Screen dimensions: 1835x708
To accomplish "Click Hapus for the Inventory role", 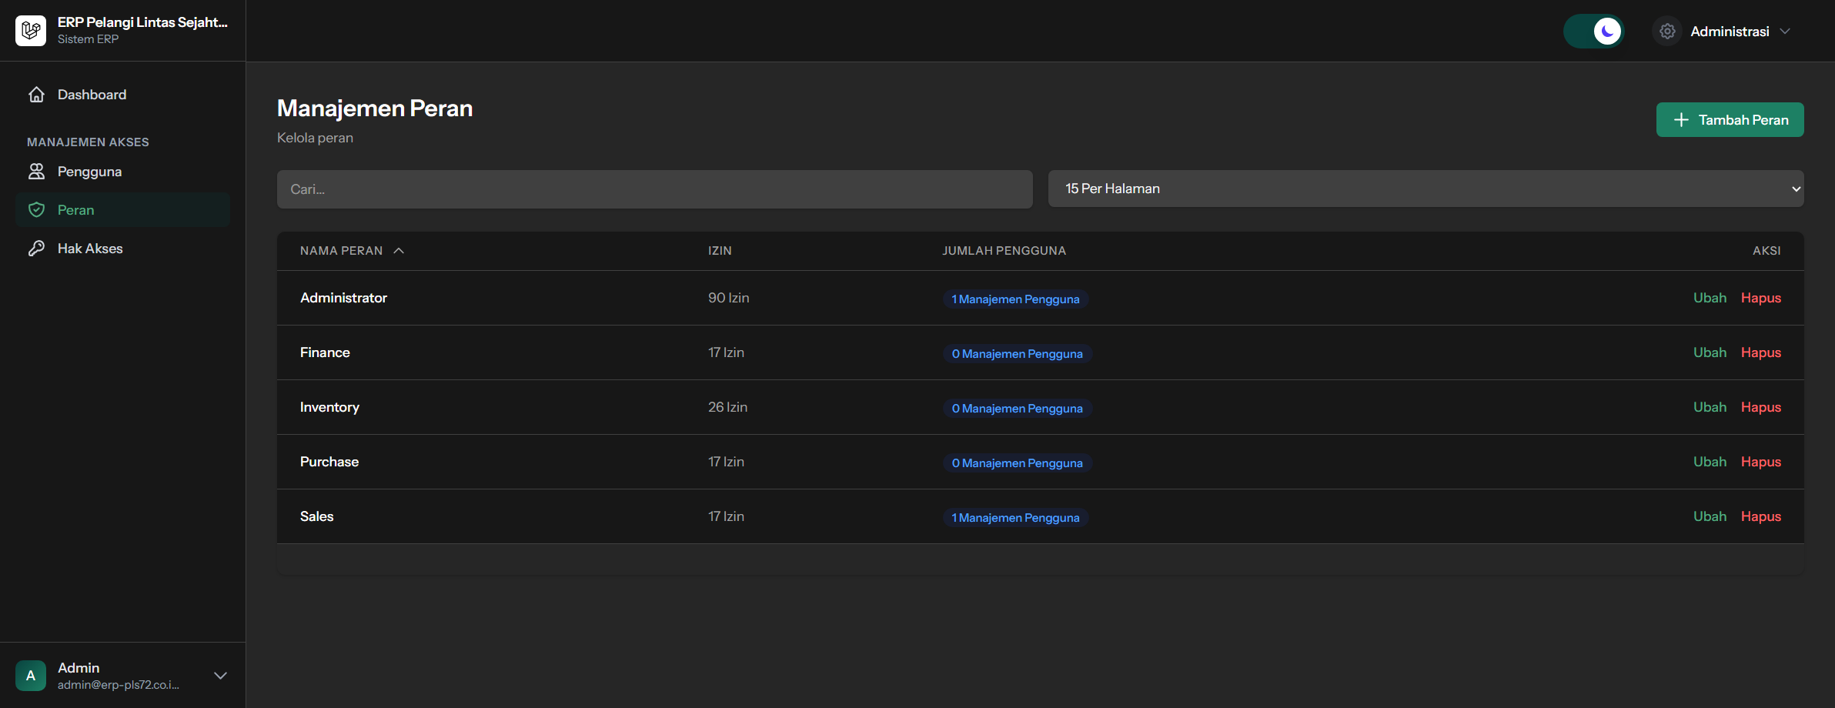I will coord(1761,407).
